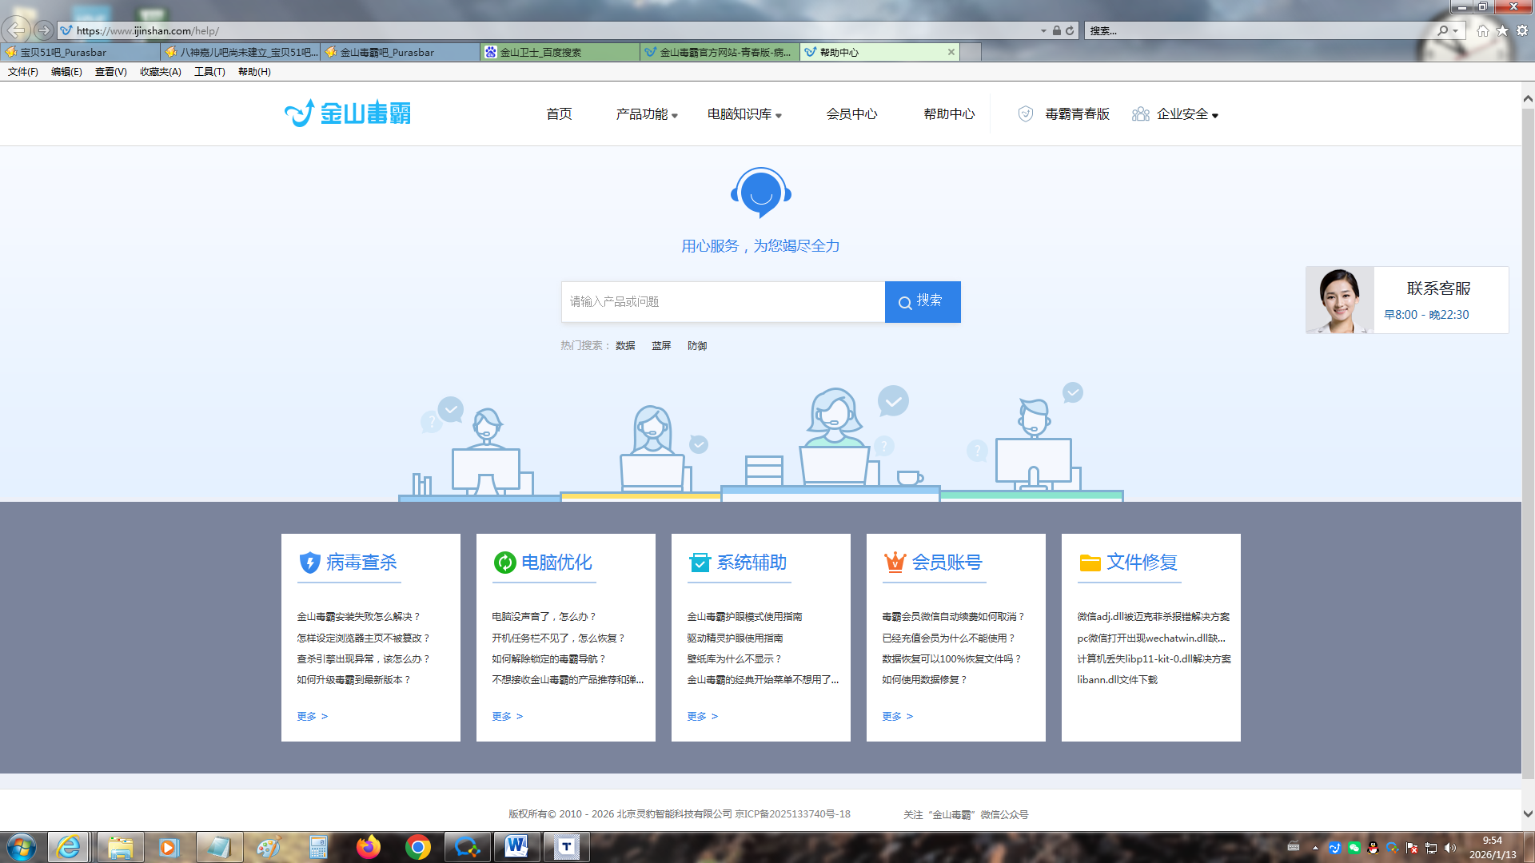Click the 文件修复 folder icon

1090,563
